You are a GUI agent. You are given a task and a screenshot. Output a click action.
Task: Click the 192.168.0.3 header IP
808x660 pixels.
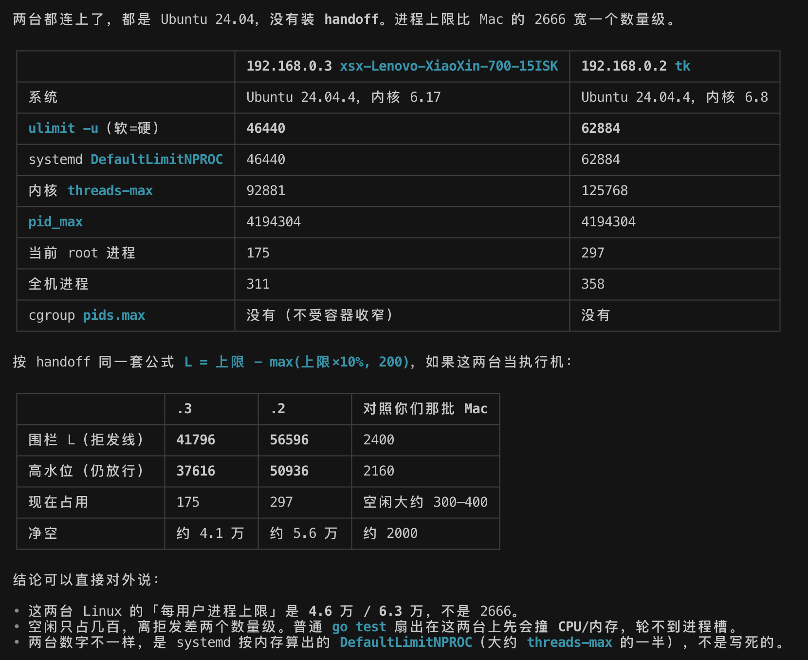tap(289, 66)
